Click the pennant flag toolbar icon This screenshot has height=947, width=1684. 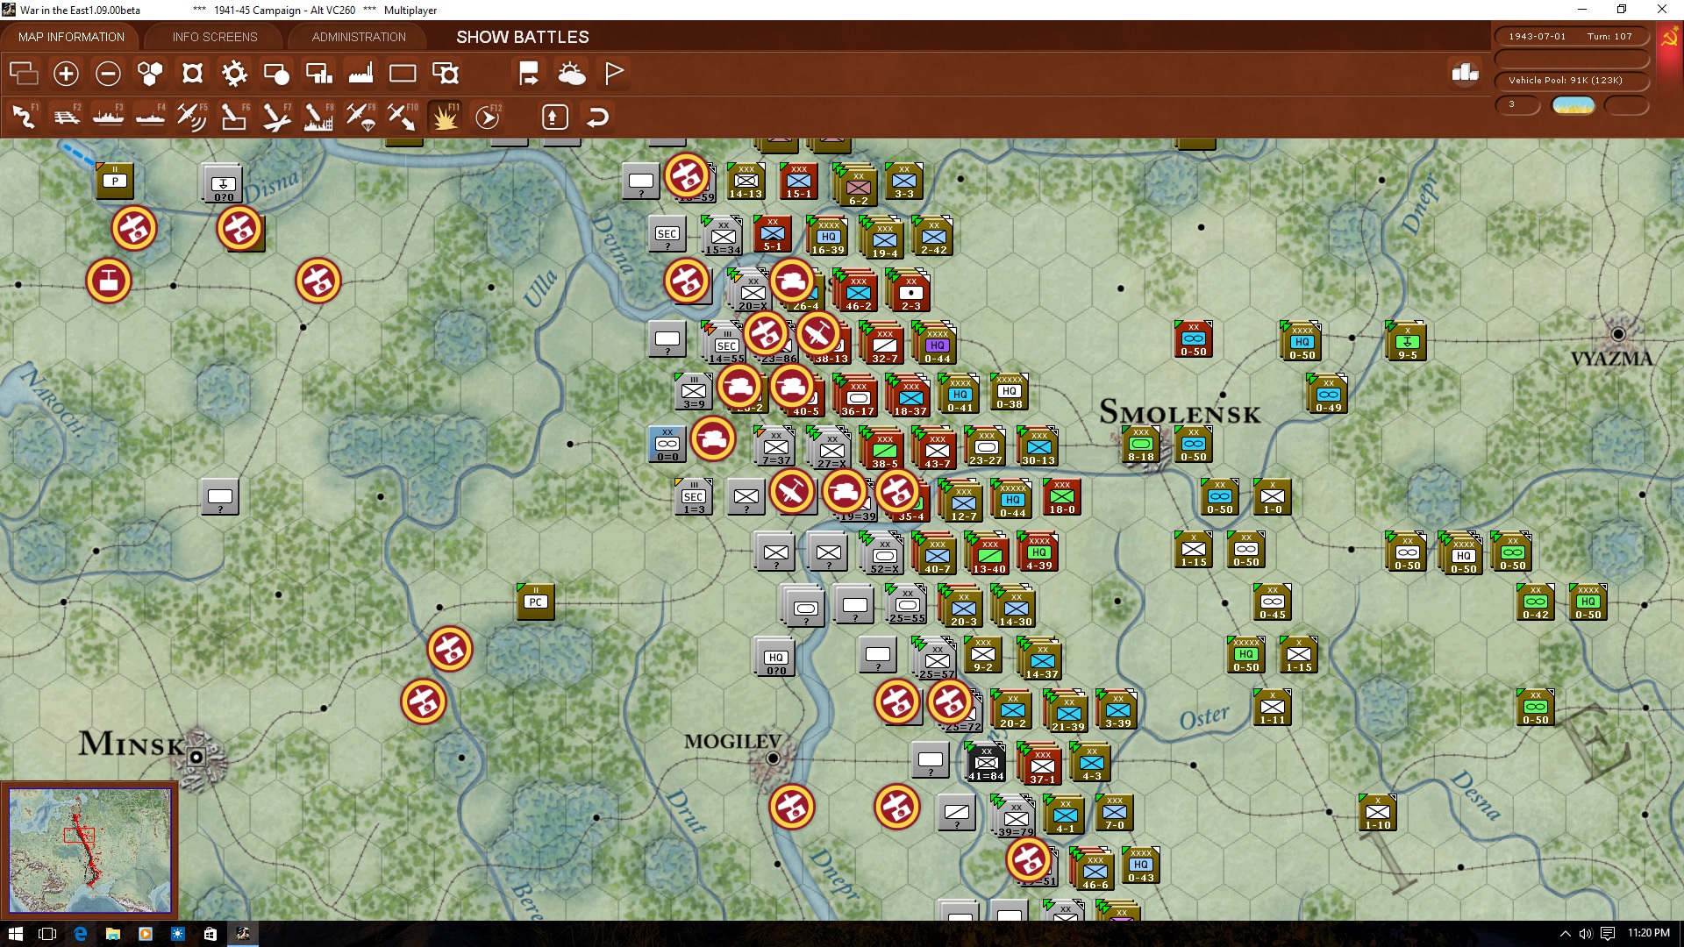point(614,74)
